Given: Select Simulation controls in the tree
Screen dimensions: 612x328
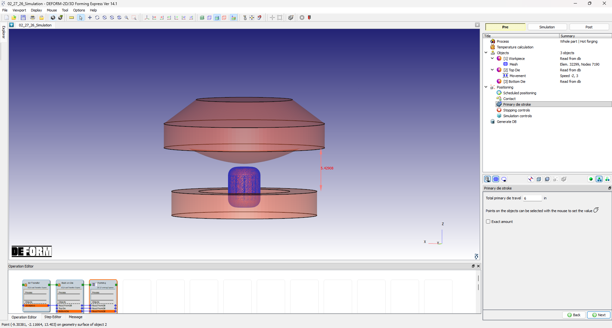Looking at the screenshot, I should click(517, 116).
